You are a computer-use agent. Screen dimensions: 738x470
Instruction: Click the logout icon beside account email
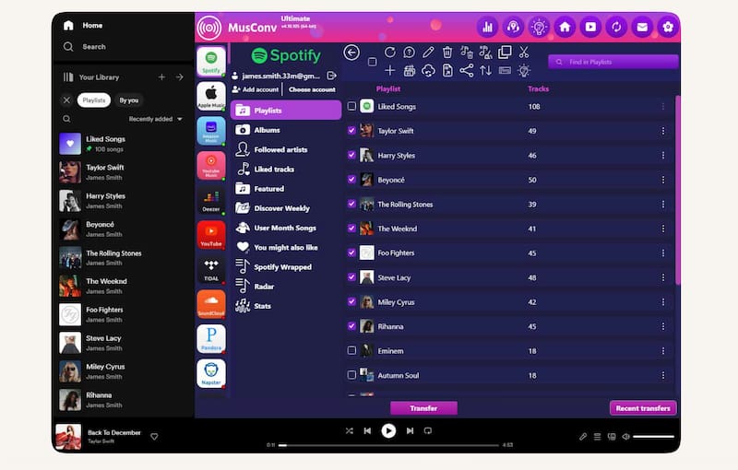331,76
